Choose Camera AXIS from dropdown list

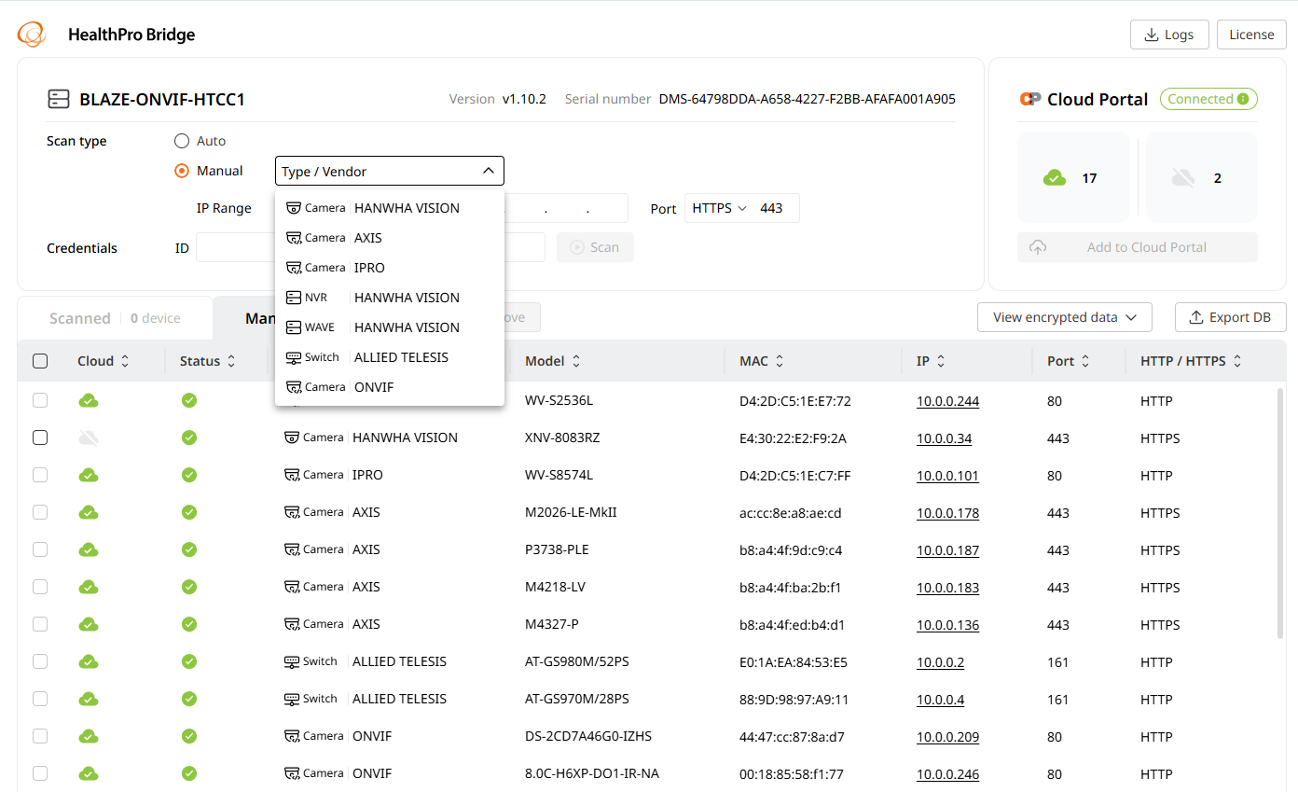click(390, 238)
